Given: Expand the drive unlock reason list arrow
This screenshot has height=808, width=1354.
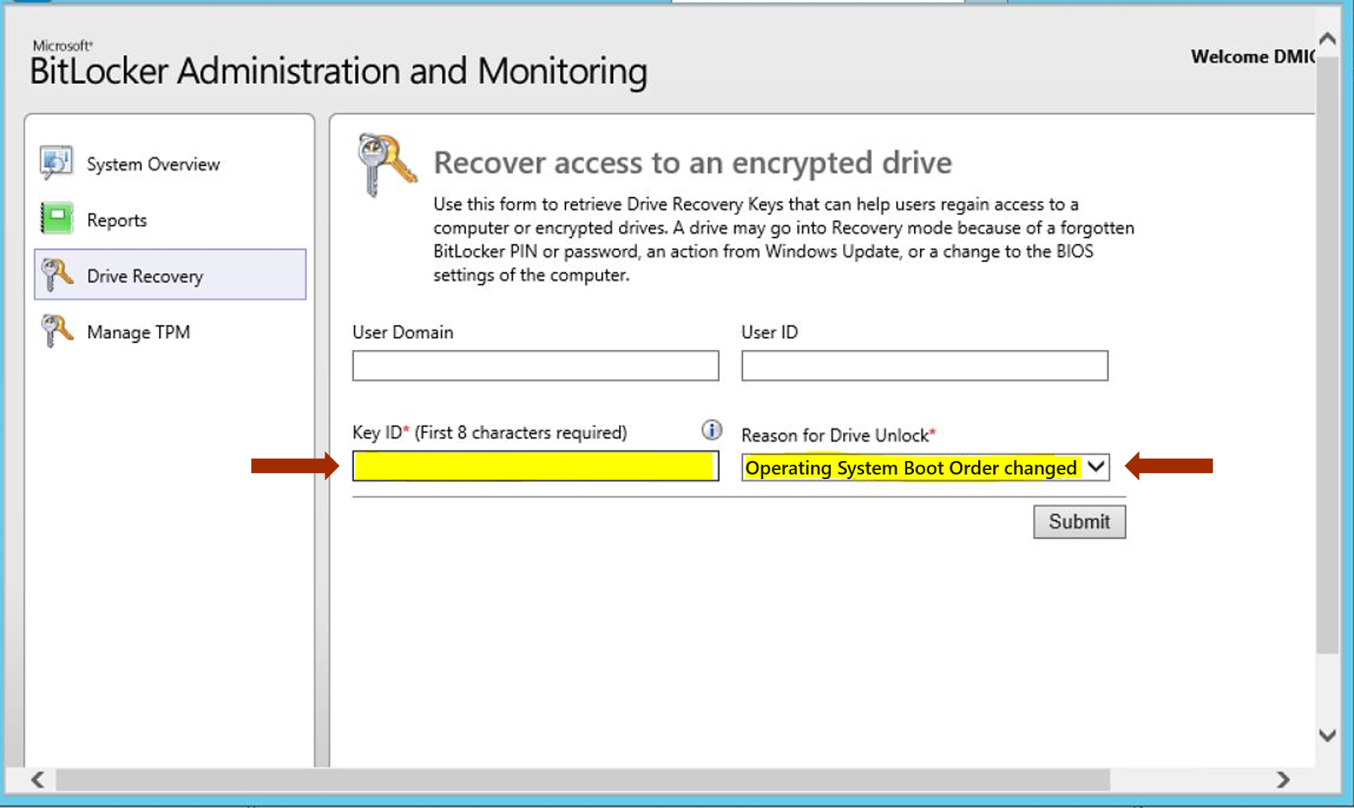Looking at the screenshot, I should [x=1096, y=467].
